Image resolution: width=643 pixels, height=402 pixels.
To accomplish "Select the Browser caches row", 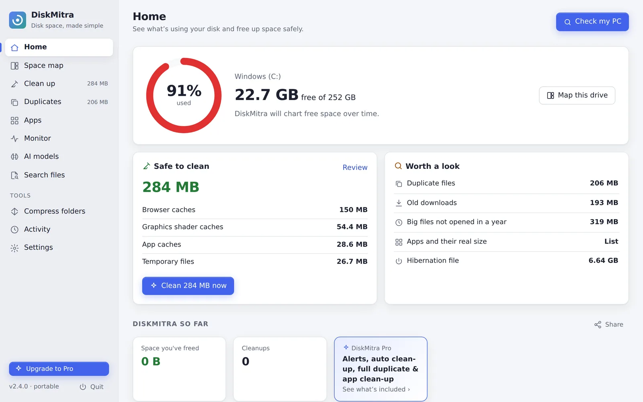I will pyautogui.click(x=255, y=210).
